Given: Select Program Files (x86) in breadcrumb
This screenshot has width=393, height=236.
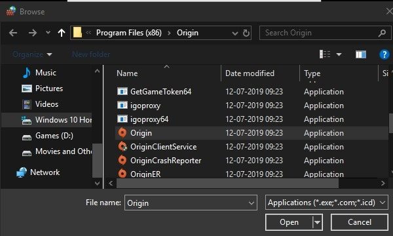Looking at the screenshot, I should coord(129,33).
